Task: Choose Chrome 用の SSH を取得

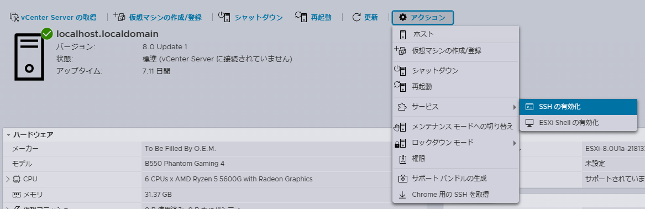Action: [456, 195]
